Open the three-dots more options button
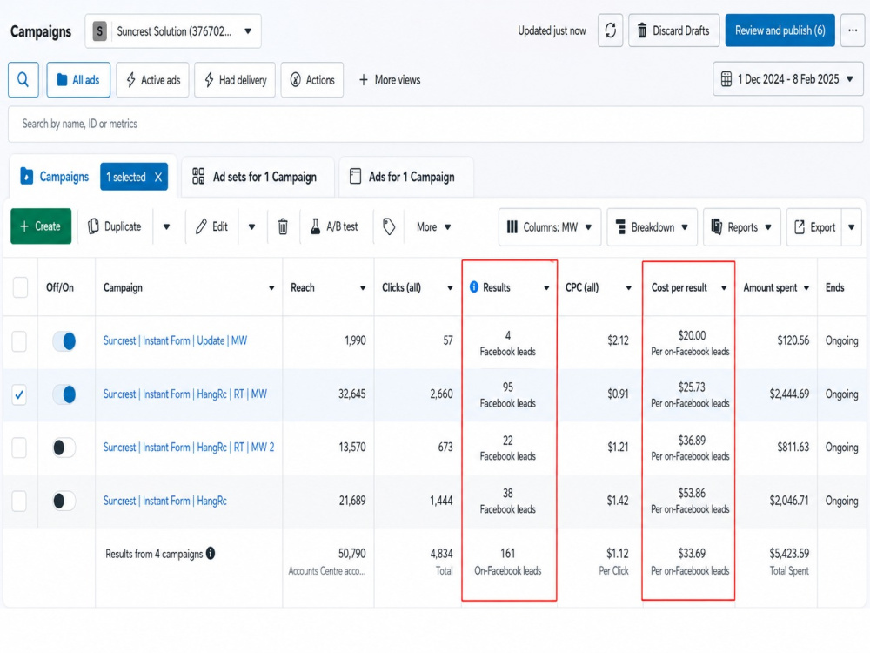This screenshot has height=653, width=870. click(853, 30)
